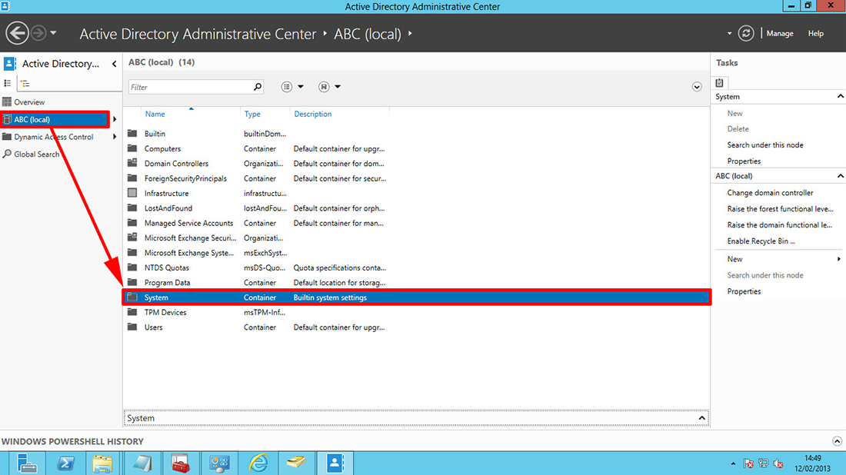Click Enable Recycle Bin task
846x475 pixels.
coord(761,241)
